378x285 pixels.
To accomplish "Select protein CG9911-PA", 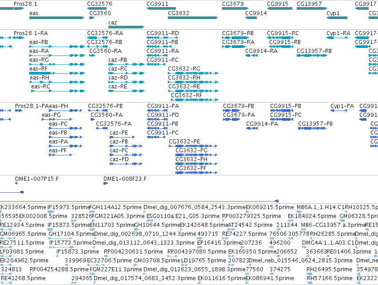I will click(163, 106).
